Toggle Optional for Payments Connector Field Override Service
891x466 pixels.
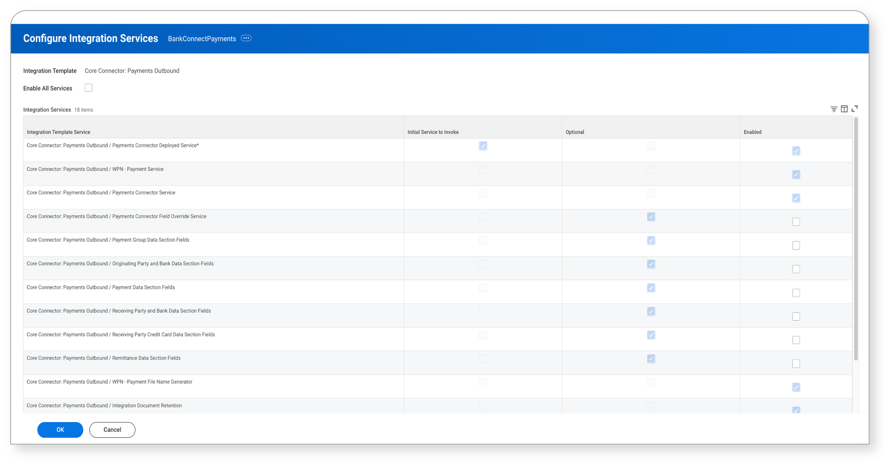pos(651,217)
